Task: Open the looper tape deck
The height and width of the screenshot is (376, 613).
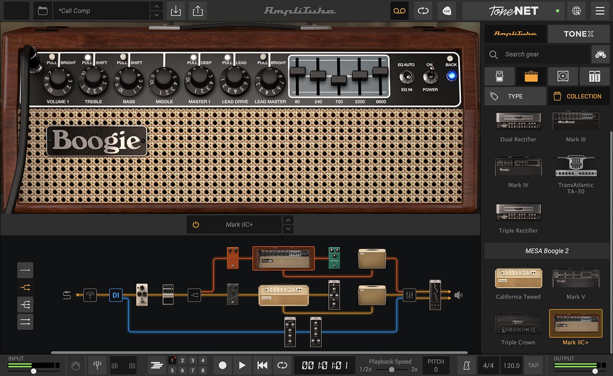Action: [x=400, y=11]
